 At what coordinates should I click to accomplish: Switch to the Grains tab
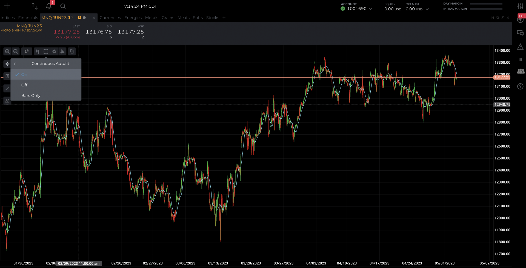(x=168, y=18)
